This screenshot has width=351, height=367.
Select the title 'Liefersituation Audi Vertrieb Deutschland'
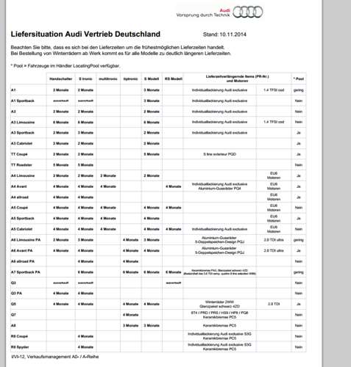(x=85, y=34)
